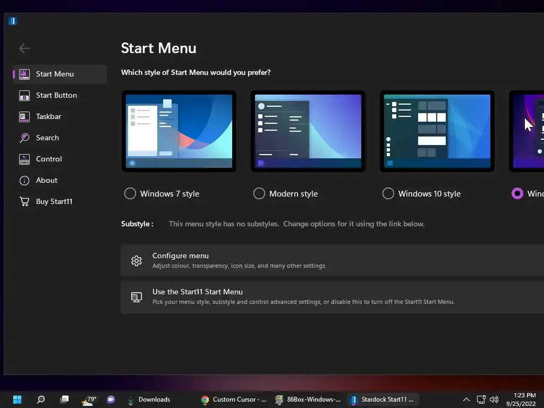544x408 pixels.
Task: Switch to Custom Cursor Chrome window
Action: click(234, 399)
